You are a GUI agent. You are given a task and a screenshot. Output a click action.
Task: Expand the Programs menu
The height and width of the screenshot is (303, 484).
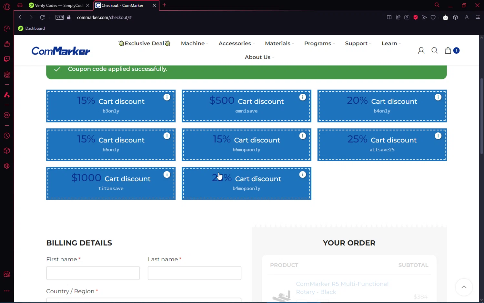point(319,43)
